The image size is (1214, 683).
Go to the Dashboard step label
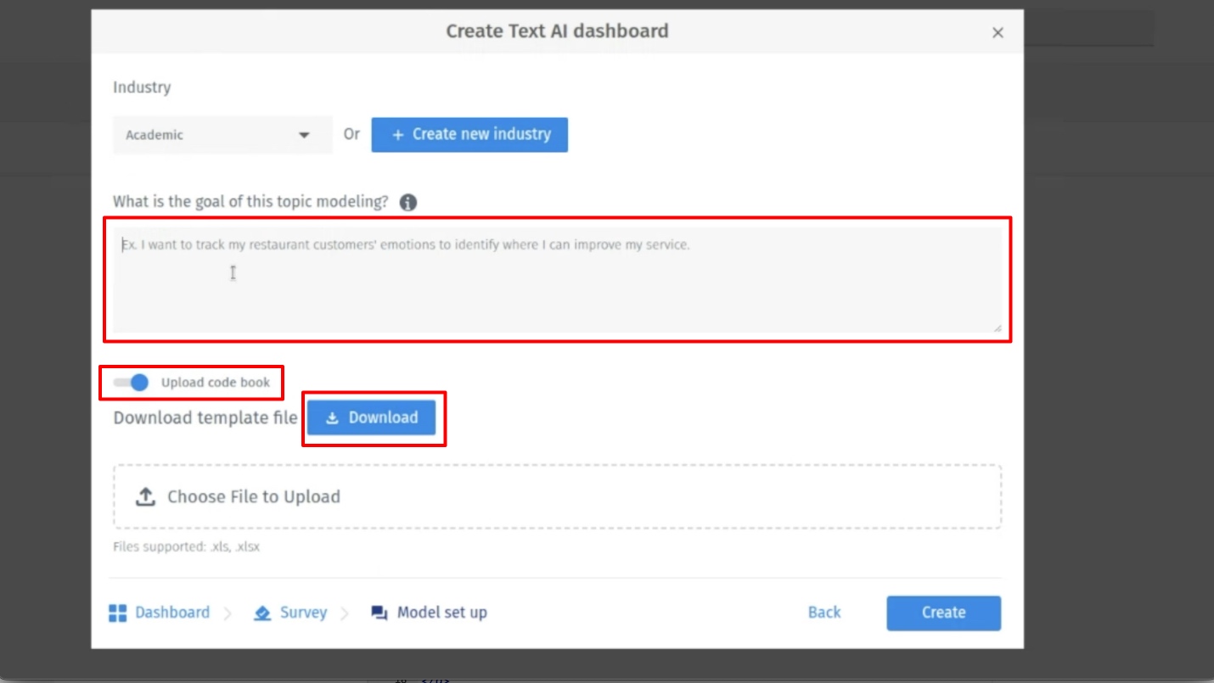tap(172, 613)
